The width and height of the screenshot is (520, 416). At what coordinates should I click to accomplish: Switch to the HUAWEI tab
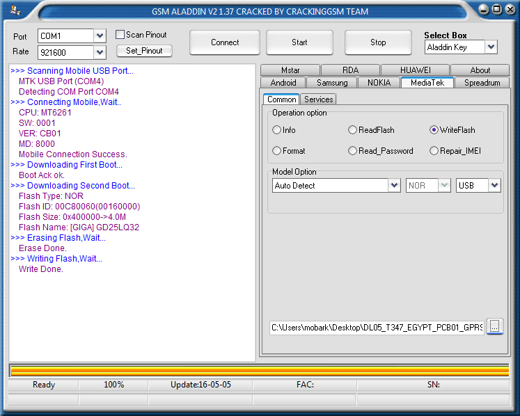(x=415, y=70)
